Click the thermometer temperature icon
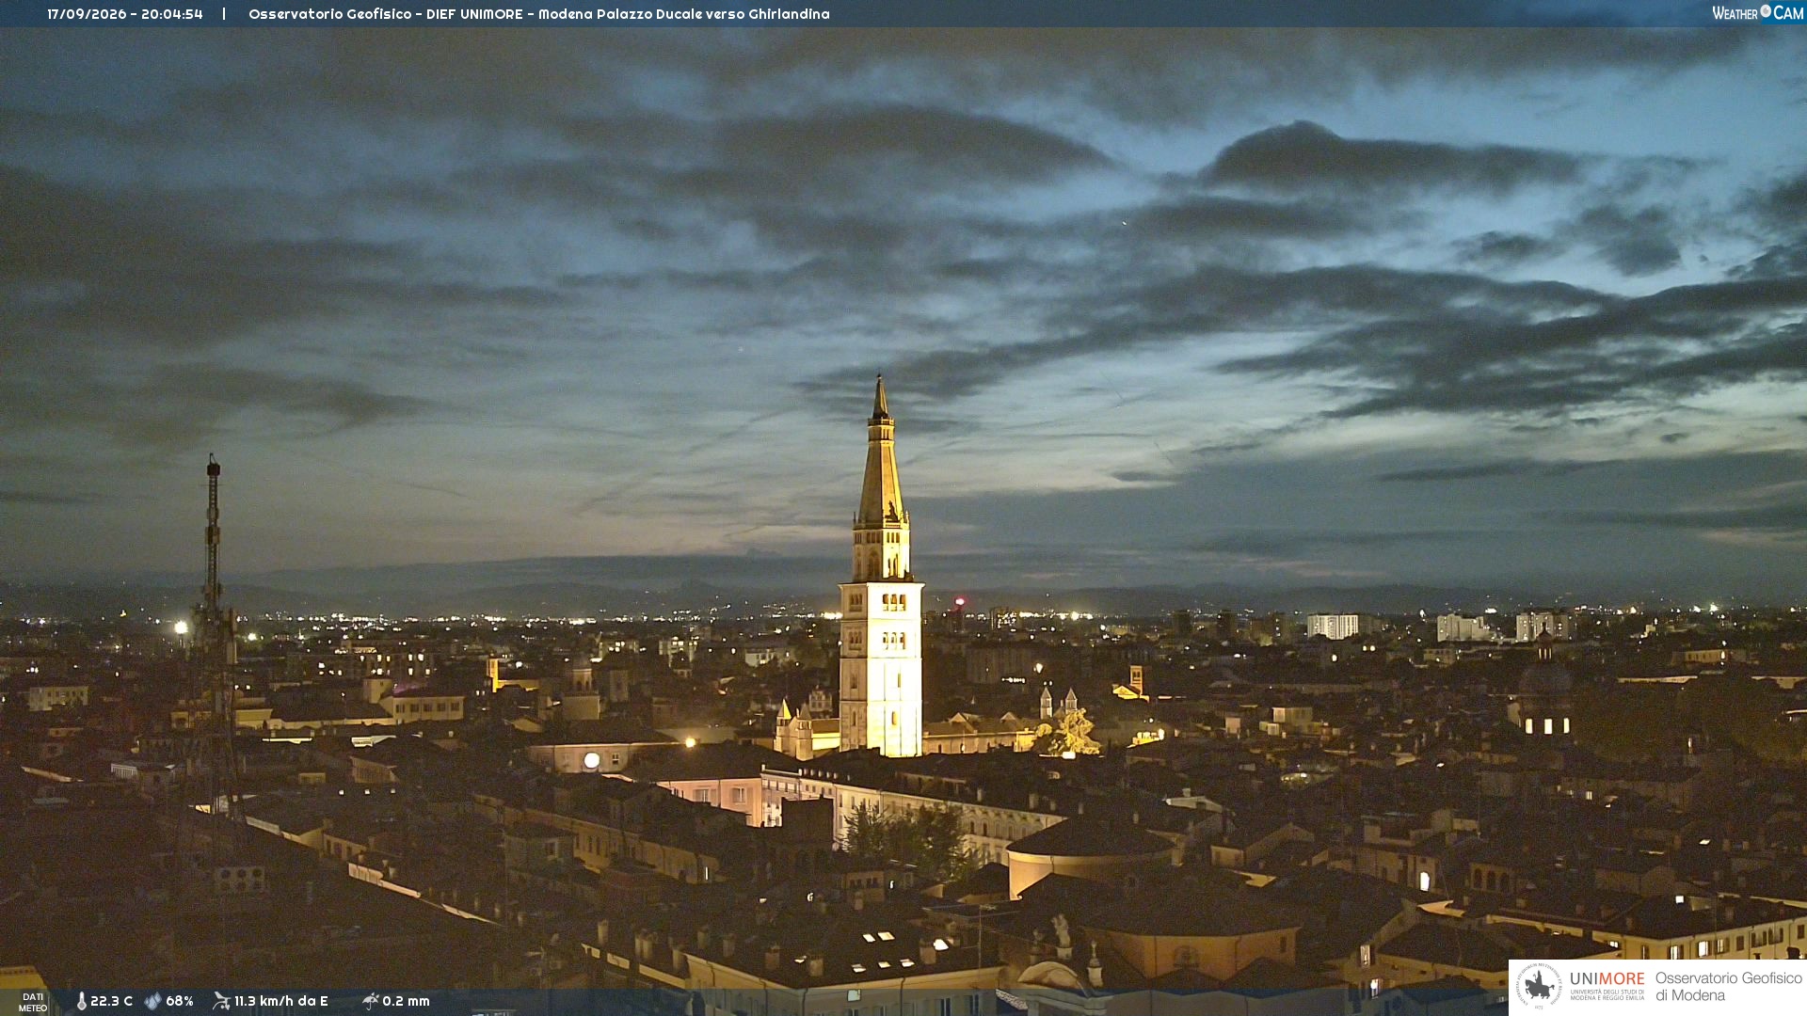1807x1016 pixels. [x=81, y=1001]
